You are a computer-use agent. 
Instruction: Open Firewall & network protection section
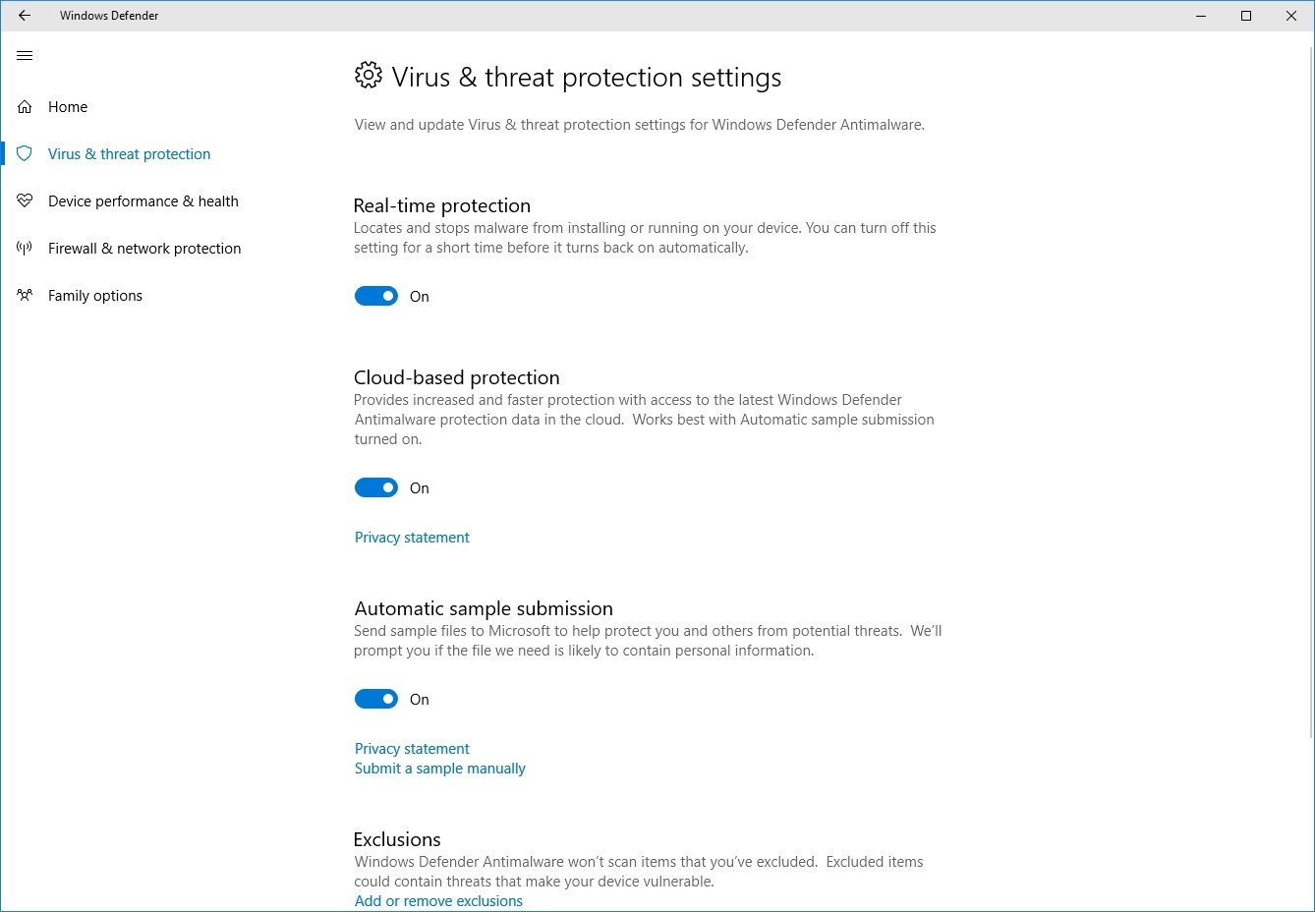pyautogui.click(x=144, y=249)
